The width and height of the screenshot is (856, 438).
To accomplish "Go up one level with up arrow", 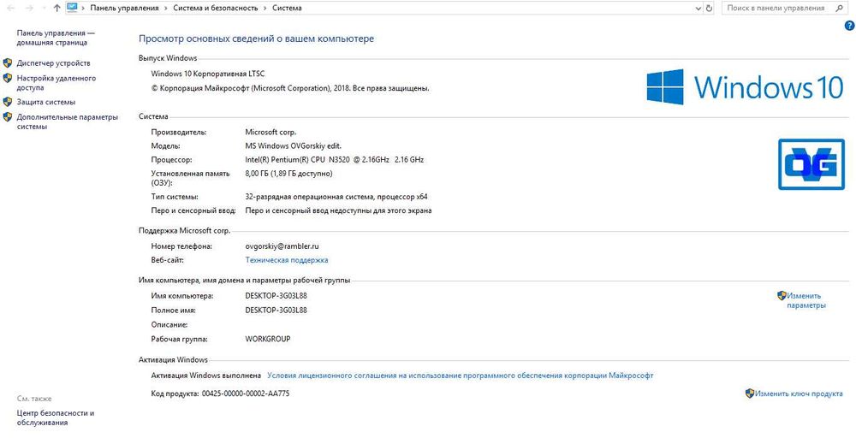I will click(56, 9).
